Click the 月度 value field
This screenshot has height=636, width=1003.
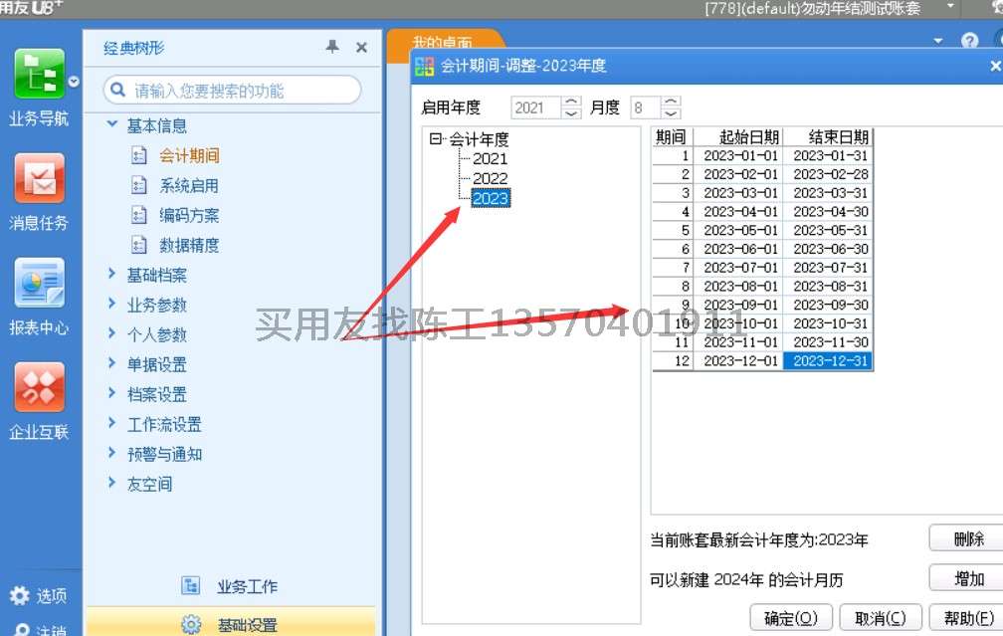click(x=646, y=107)
